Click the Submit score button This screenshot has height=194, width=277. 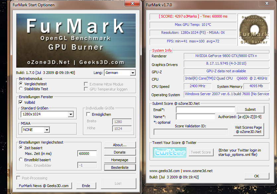click(x=250, y=109)
